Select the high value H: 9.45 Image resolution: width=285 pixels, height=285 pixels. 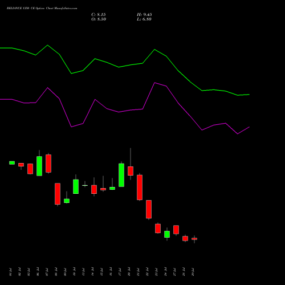click(144, 15)
